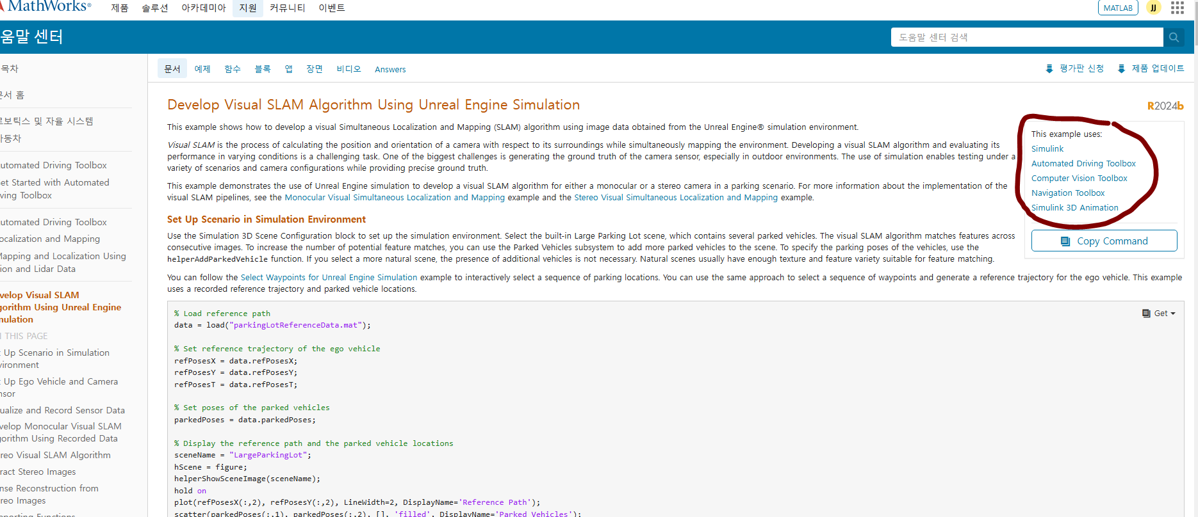Open Localization and Mapping sidebar item
The image size is (1198, 517).
pos(50,239)
